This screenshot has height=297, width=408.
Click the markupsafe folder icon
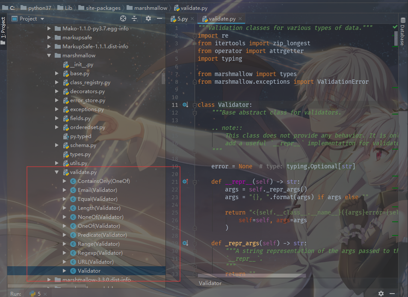coord(58,38)
